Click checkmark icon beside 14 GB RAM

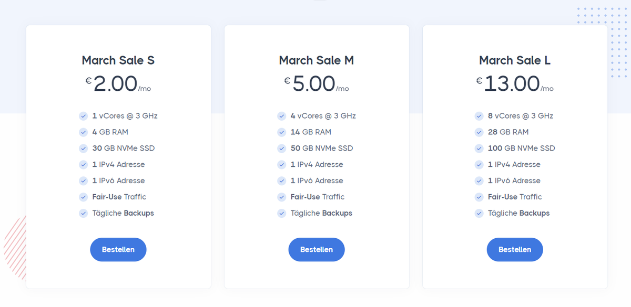point(281,132)
